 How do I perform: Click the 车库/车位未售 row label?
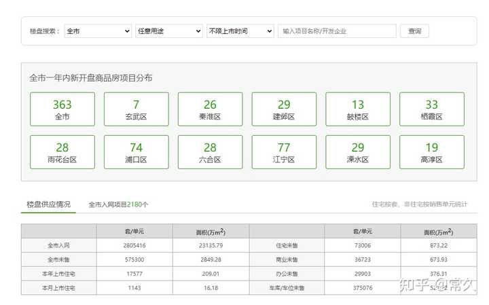click(x=287, y=288)
